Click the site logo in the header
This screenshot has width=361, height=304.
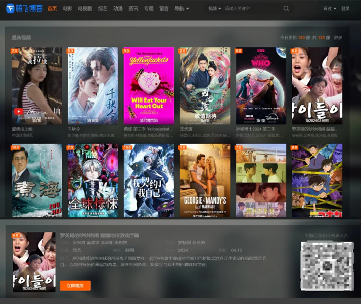pos(24,9)
